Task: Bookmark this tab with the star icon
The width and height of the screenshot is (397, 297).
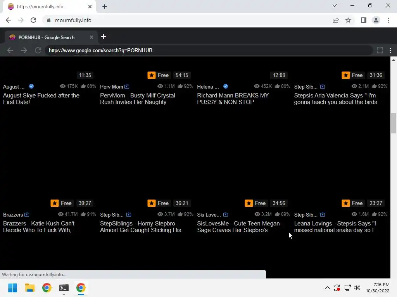Action: 348,20
